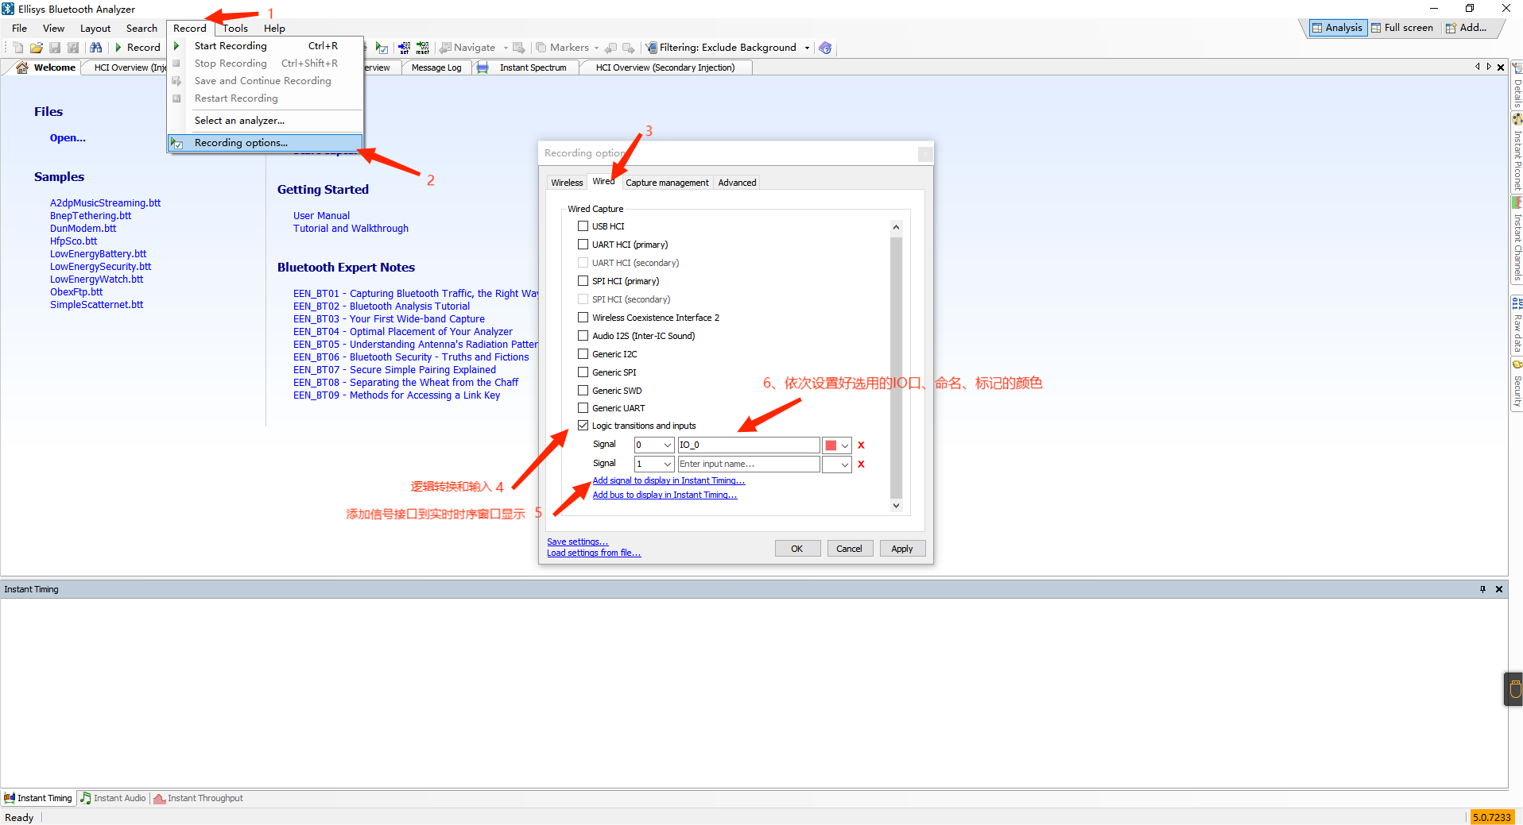Viewport: 1523px width, 825px height.
Task: Click the Open folder toolbar icon
Action: click(37, 48)
